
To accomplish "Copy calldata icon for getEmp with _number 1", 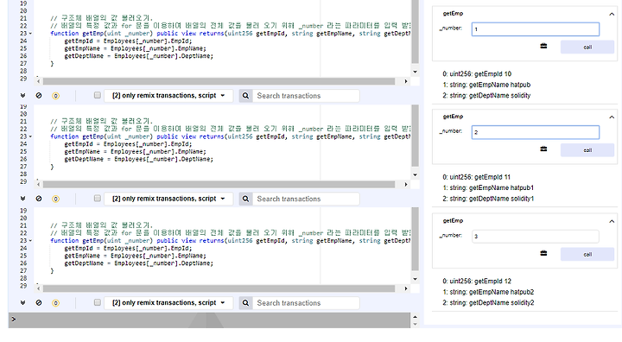I will [x=543, y=46].
